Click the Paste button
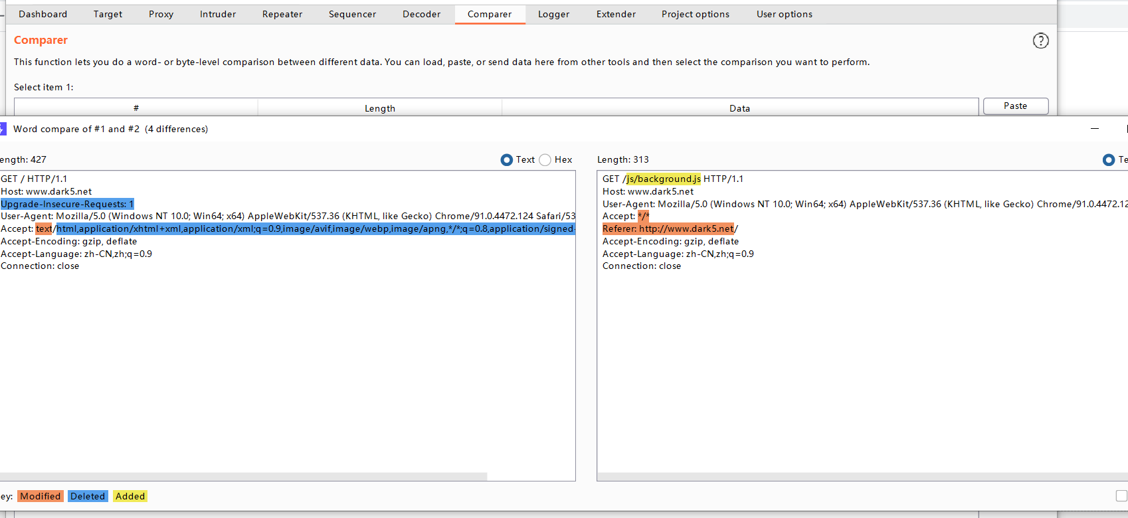 tap(1016, 106)
